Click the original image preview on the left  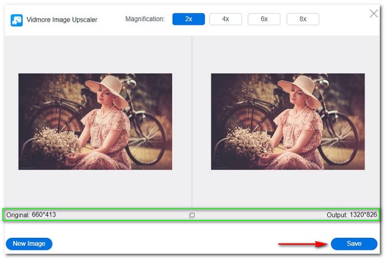(95, 122)
